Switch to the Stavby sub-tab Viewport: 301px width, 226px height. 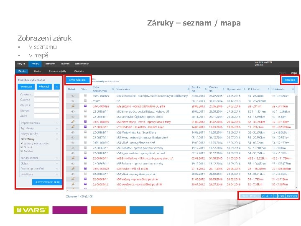point(37,71)
